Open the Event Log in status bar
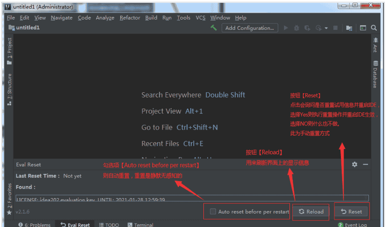Viewport: 390px width, 227px height. click(354, 225)
